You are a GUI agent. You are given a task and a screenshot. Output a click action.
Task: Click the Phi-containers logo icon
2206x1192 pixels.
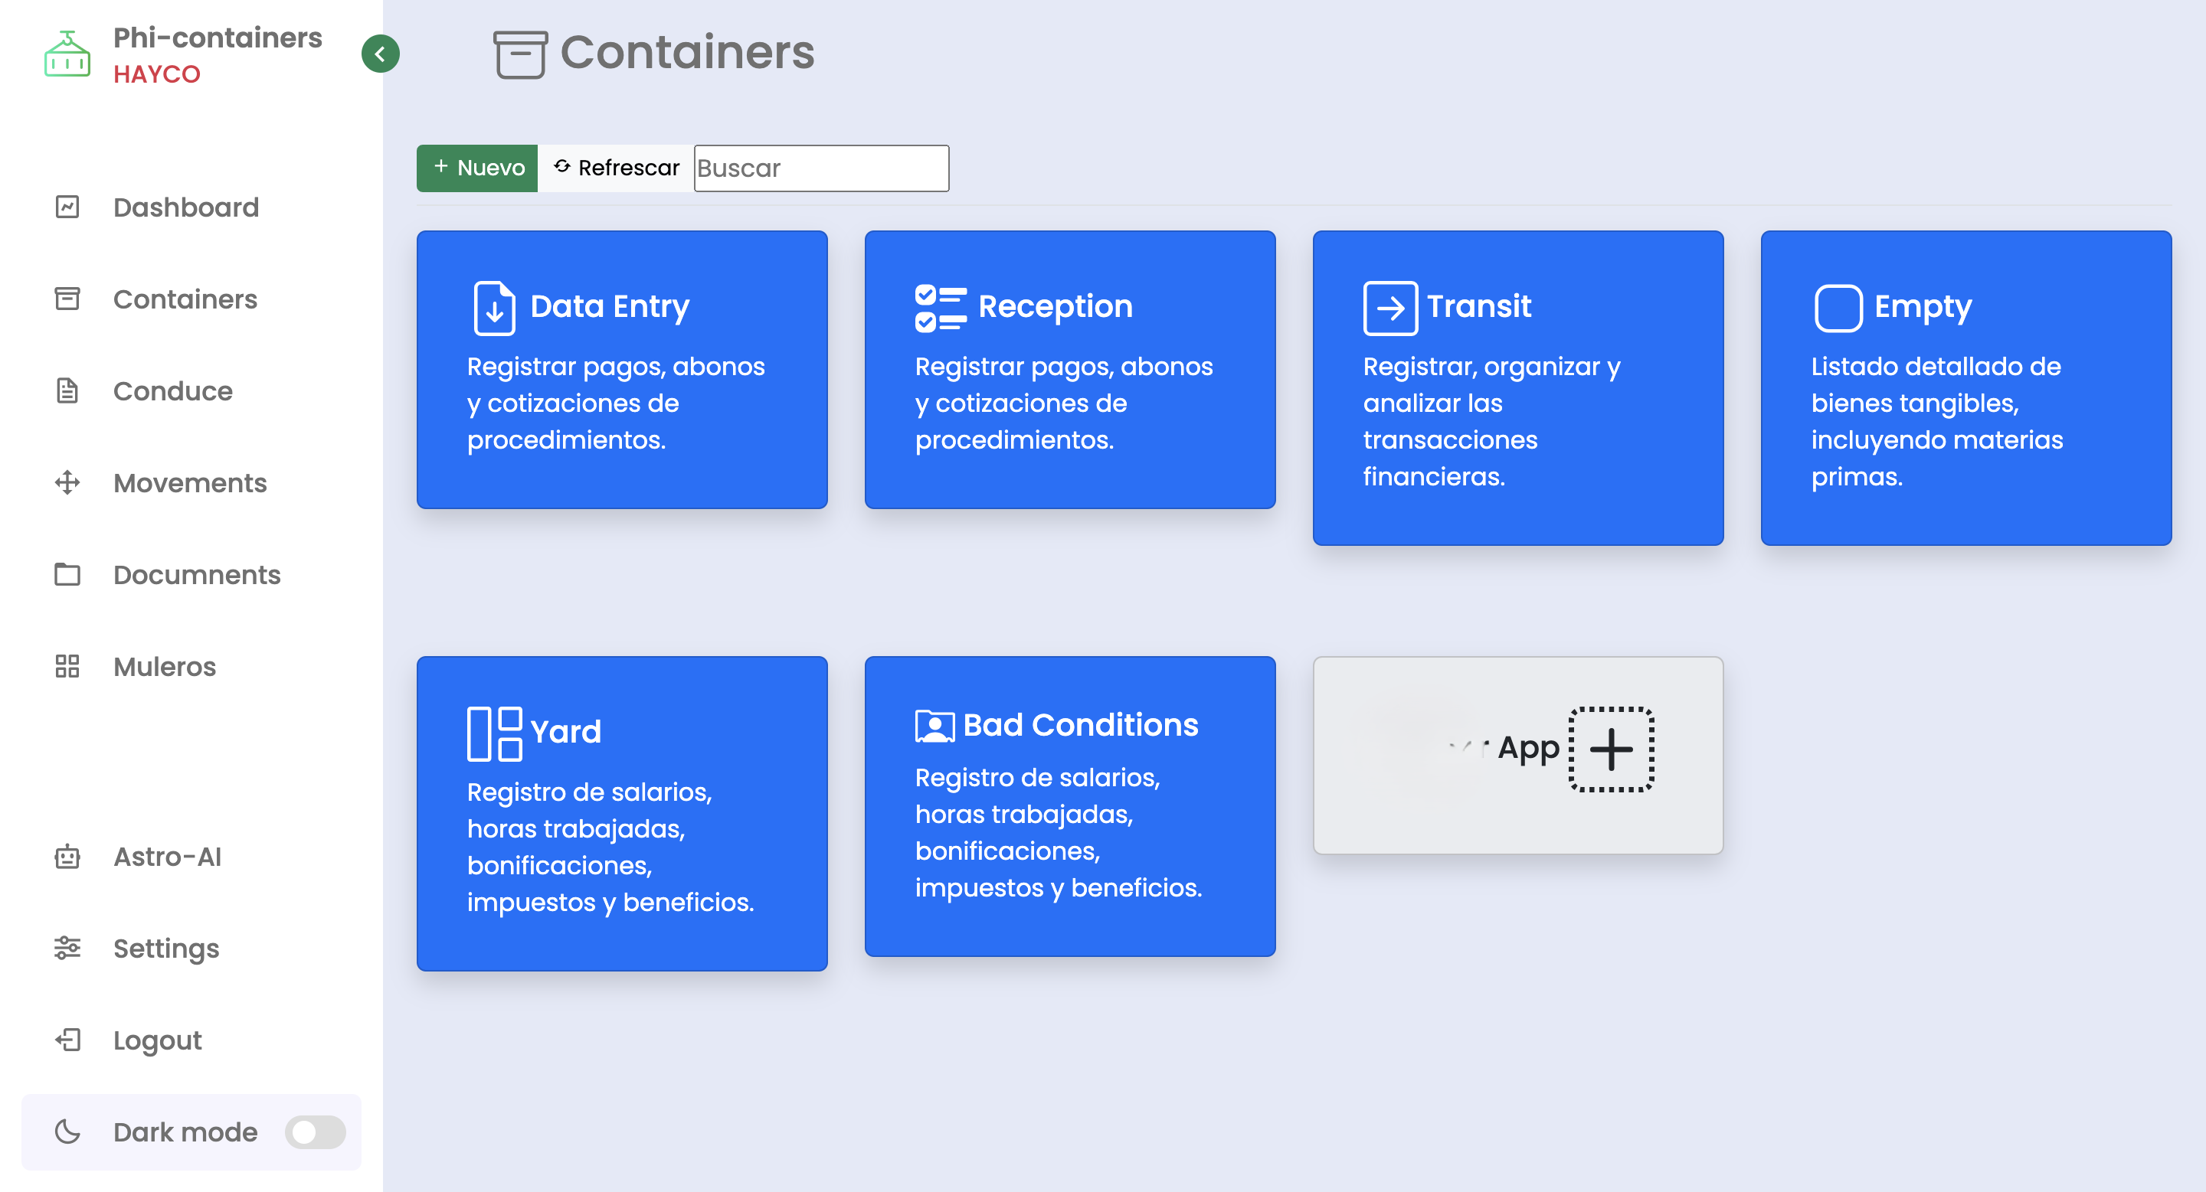pos(67,55)
